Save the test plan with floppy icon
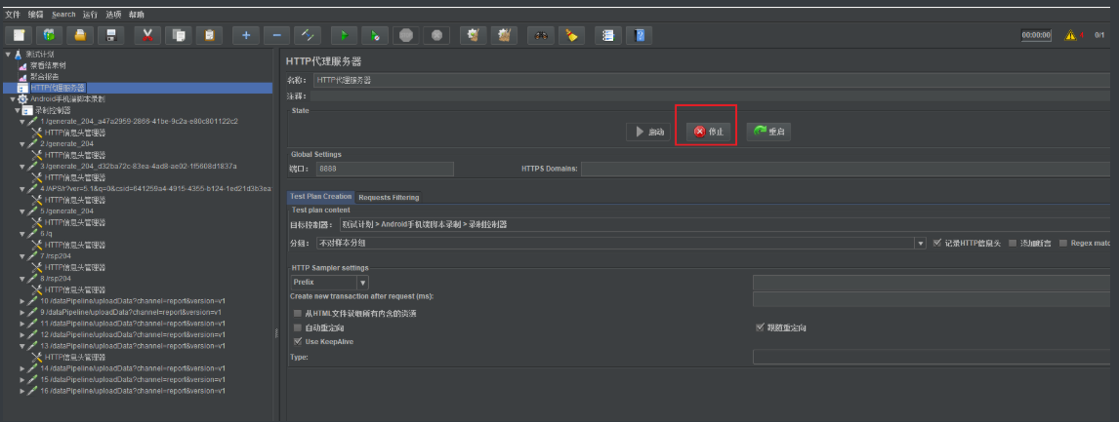Screen dimensions: 1119x422 111,35
